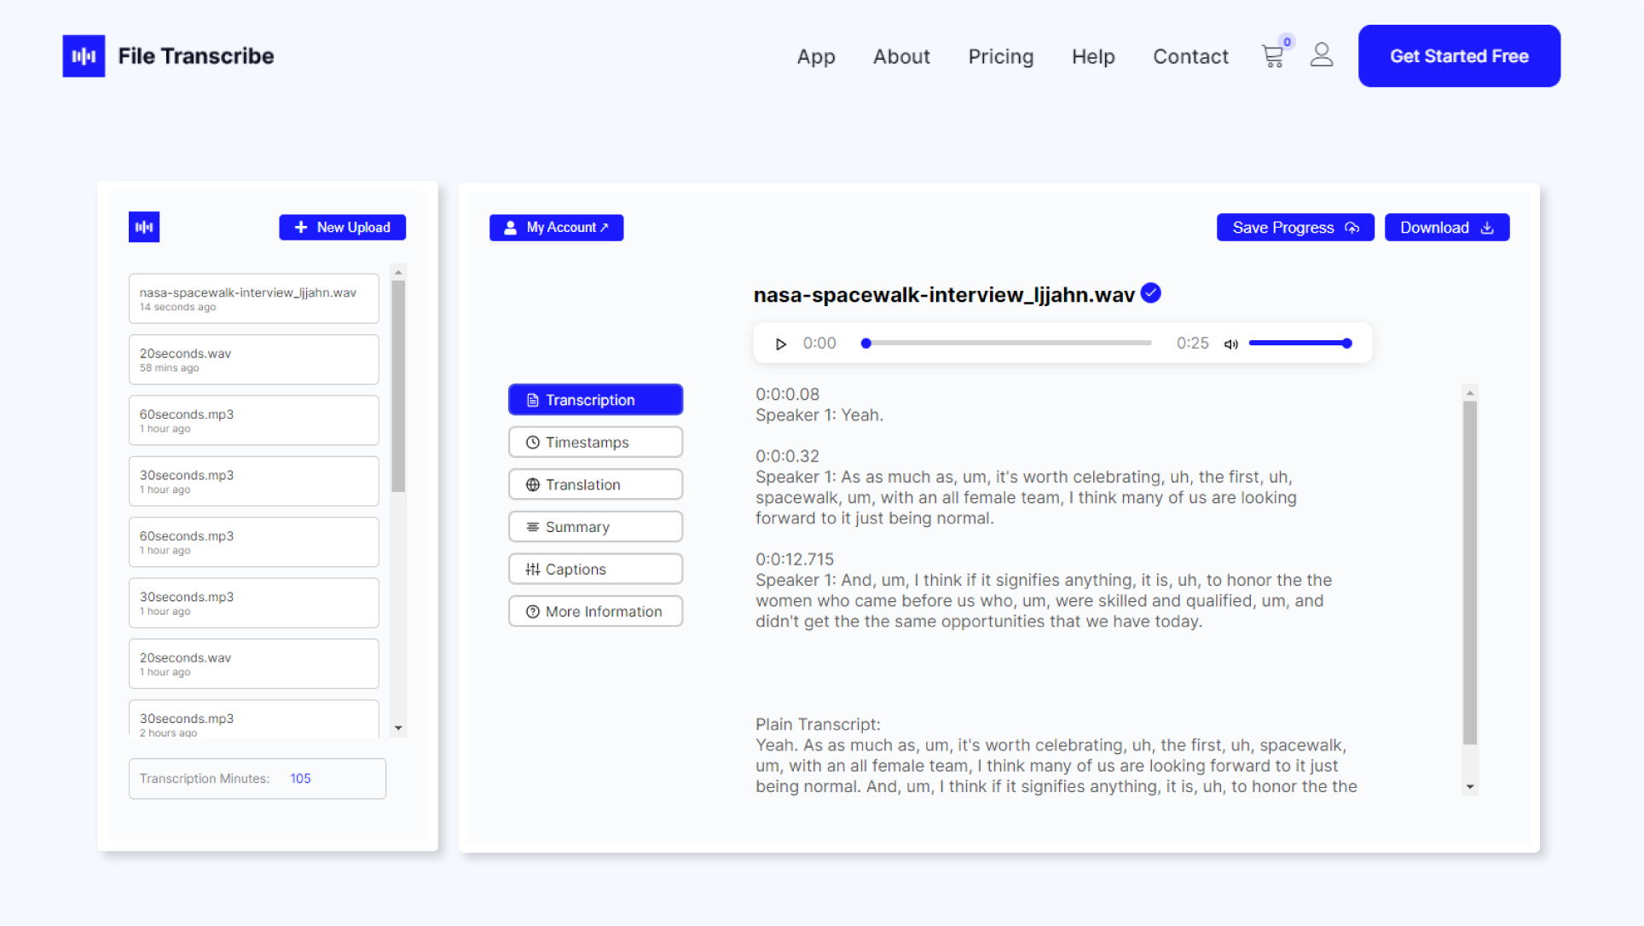
Task: Open the user profile icon
Action: tap(1321, 55)
